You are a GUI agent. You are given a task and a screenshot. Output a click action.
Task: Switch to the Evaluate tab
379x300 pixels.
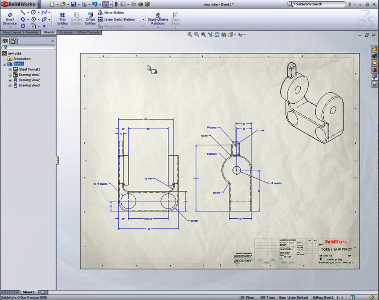point(66,32)
